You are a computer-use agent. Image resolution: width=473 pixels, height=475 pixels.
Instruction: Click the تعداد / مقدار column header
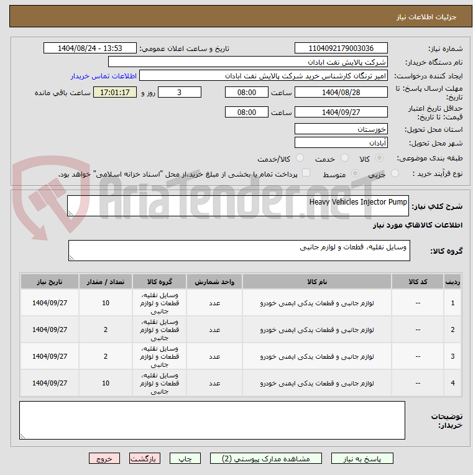coord(106,282)
